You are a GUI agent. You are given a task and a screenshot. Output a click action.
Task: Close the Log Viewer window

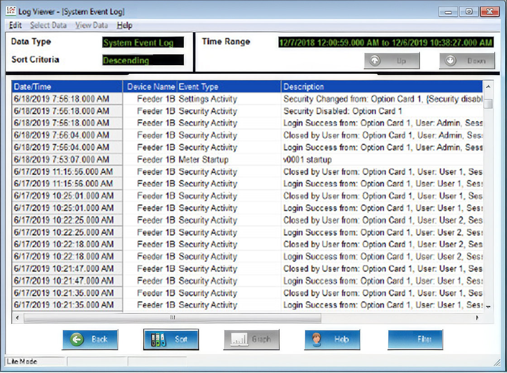(x=490, y=12)
